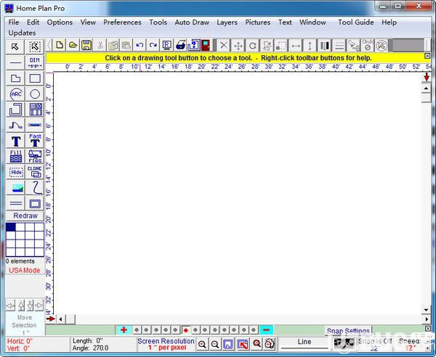Click the vertical scrollbar up arrow

click(426, 89)
